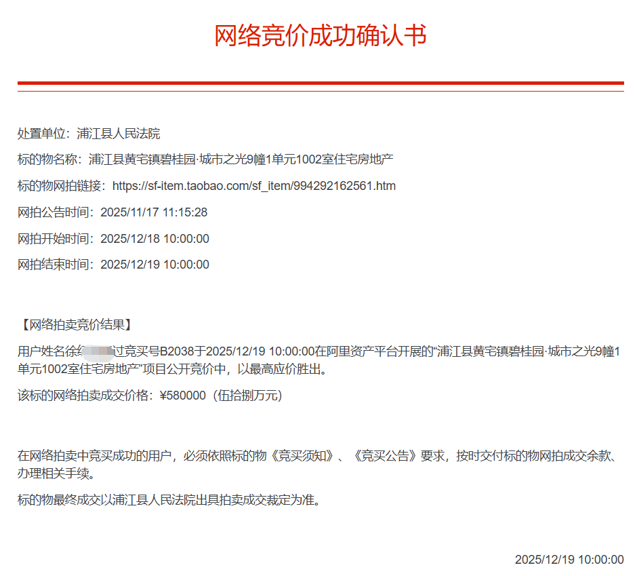The image size is (637, 576).
Task: Click the 网拍开始时间 value 2025/12/18 10:00:00
Action: click(155, 239)
